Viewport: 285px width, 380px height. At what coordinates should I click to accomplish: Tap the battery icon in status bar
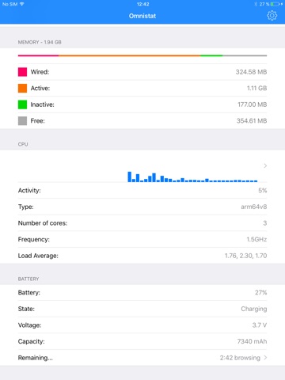275,4
